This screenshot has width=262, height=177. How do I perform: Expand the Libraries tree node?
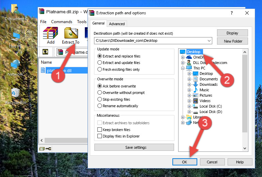(183, 117)
